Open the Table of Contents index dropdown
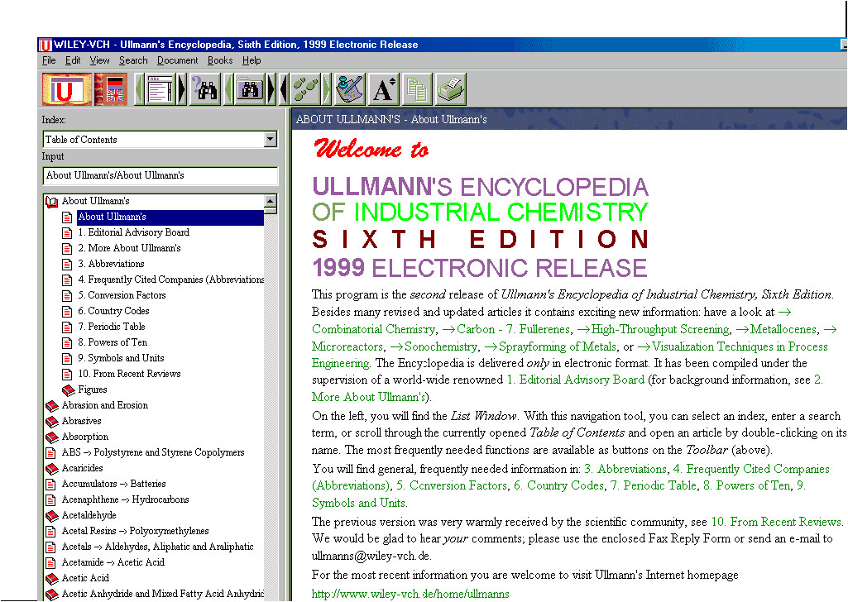 (271, 140)
